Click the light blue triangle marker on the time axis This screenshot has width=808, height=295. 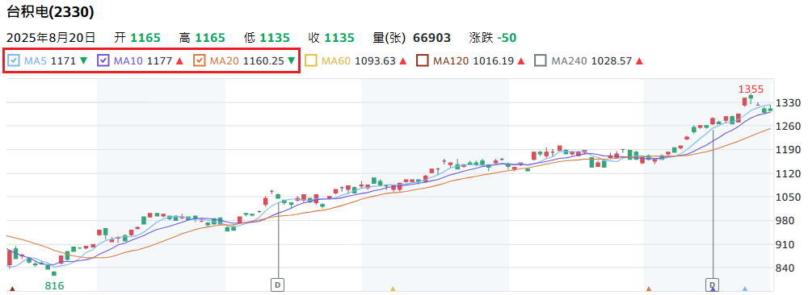click(x=745, y=289)
